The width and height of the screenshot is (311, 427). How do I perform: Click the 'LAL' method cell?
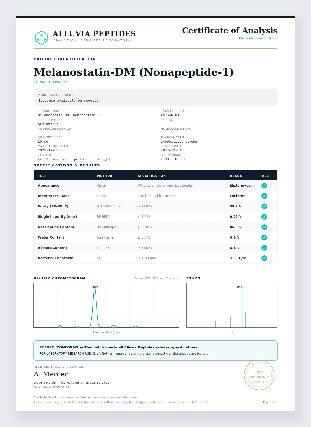[100, 258]
